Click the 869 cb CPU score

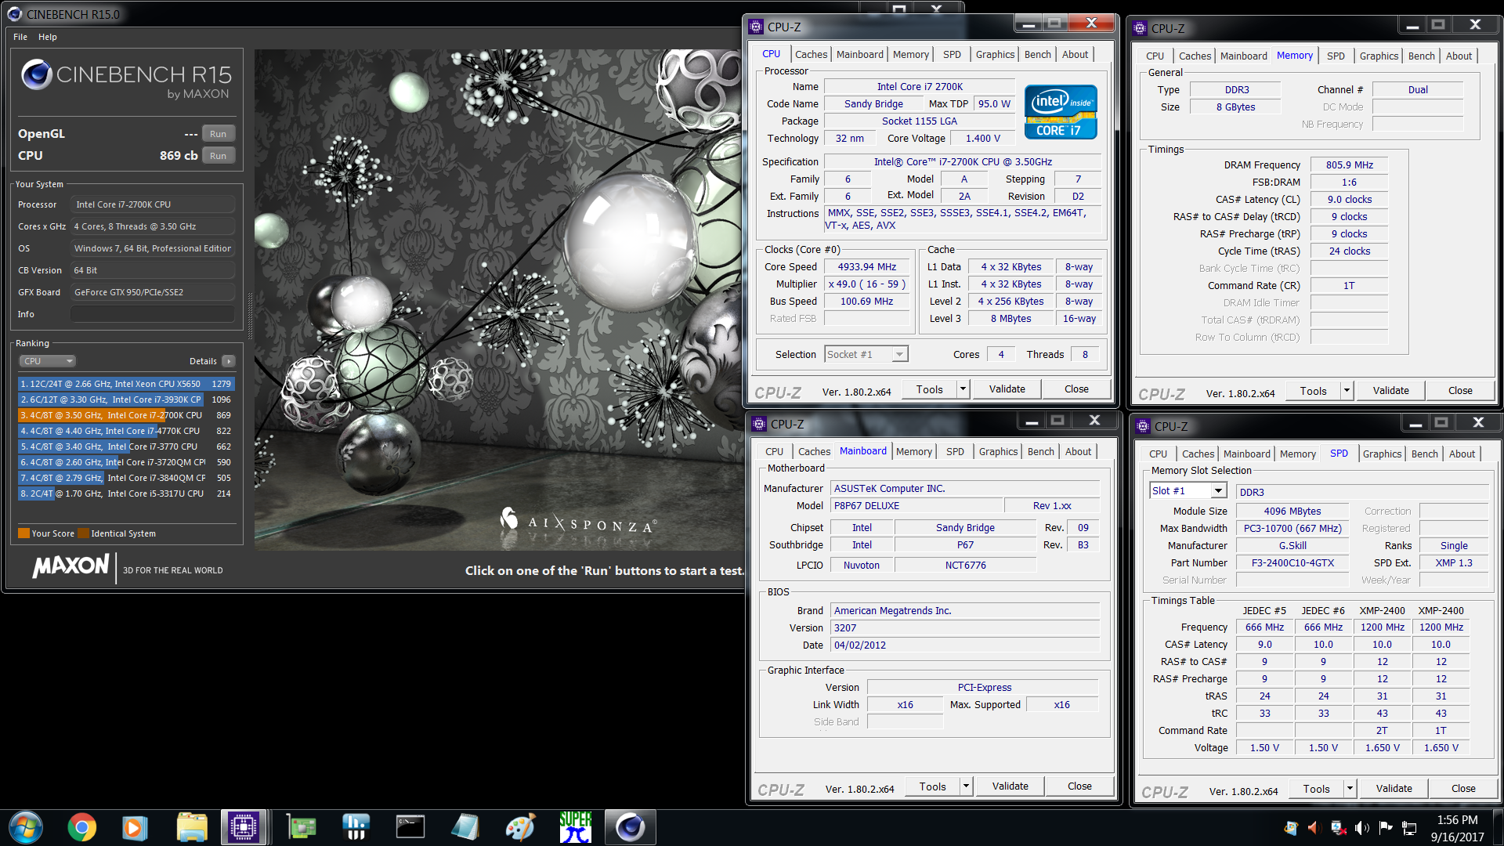click(179, 156)
